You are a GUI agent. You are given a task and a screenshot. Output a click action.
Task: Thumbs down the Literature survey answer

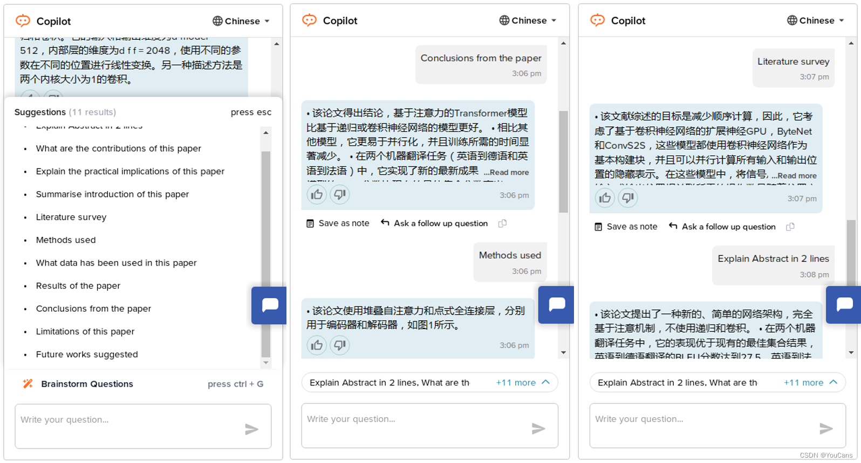pos(628,198)
